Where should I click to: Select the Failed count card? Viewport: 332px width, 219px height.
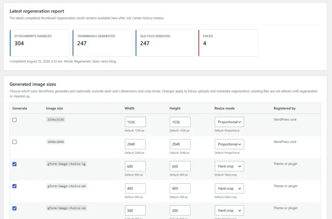[x=228, y=43]
